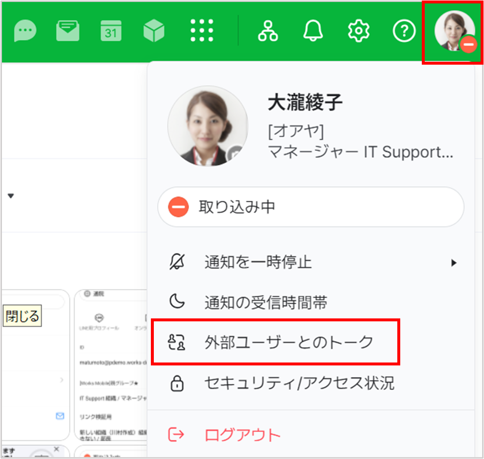Expand the 通知を一時停止 submenu arrow
This screenshot has height=459, width=484.
(454, 263)
